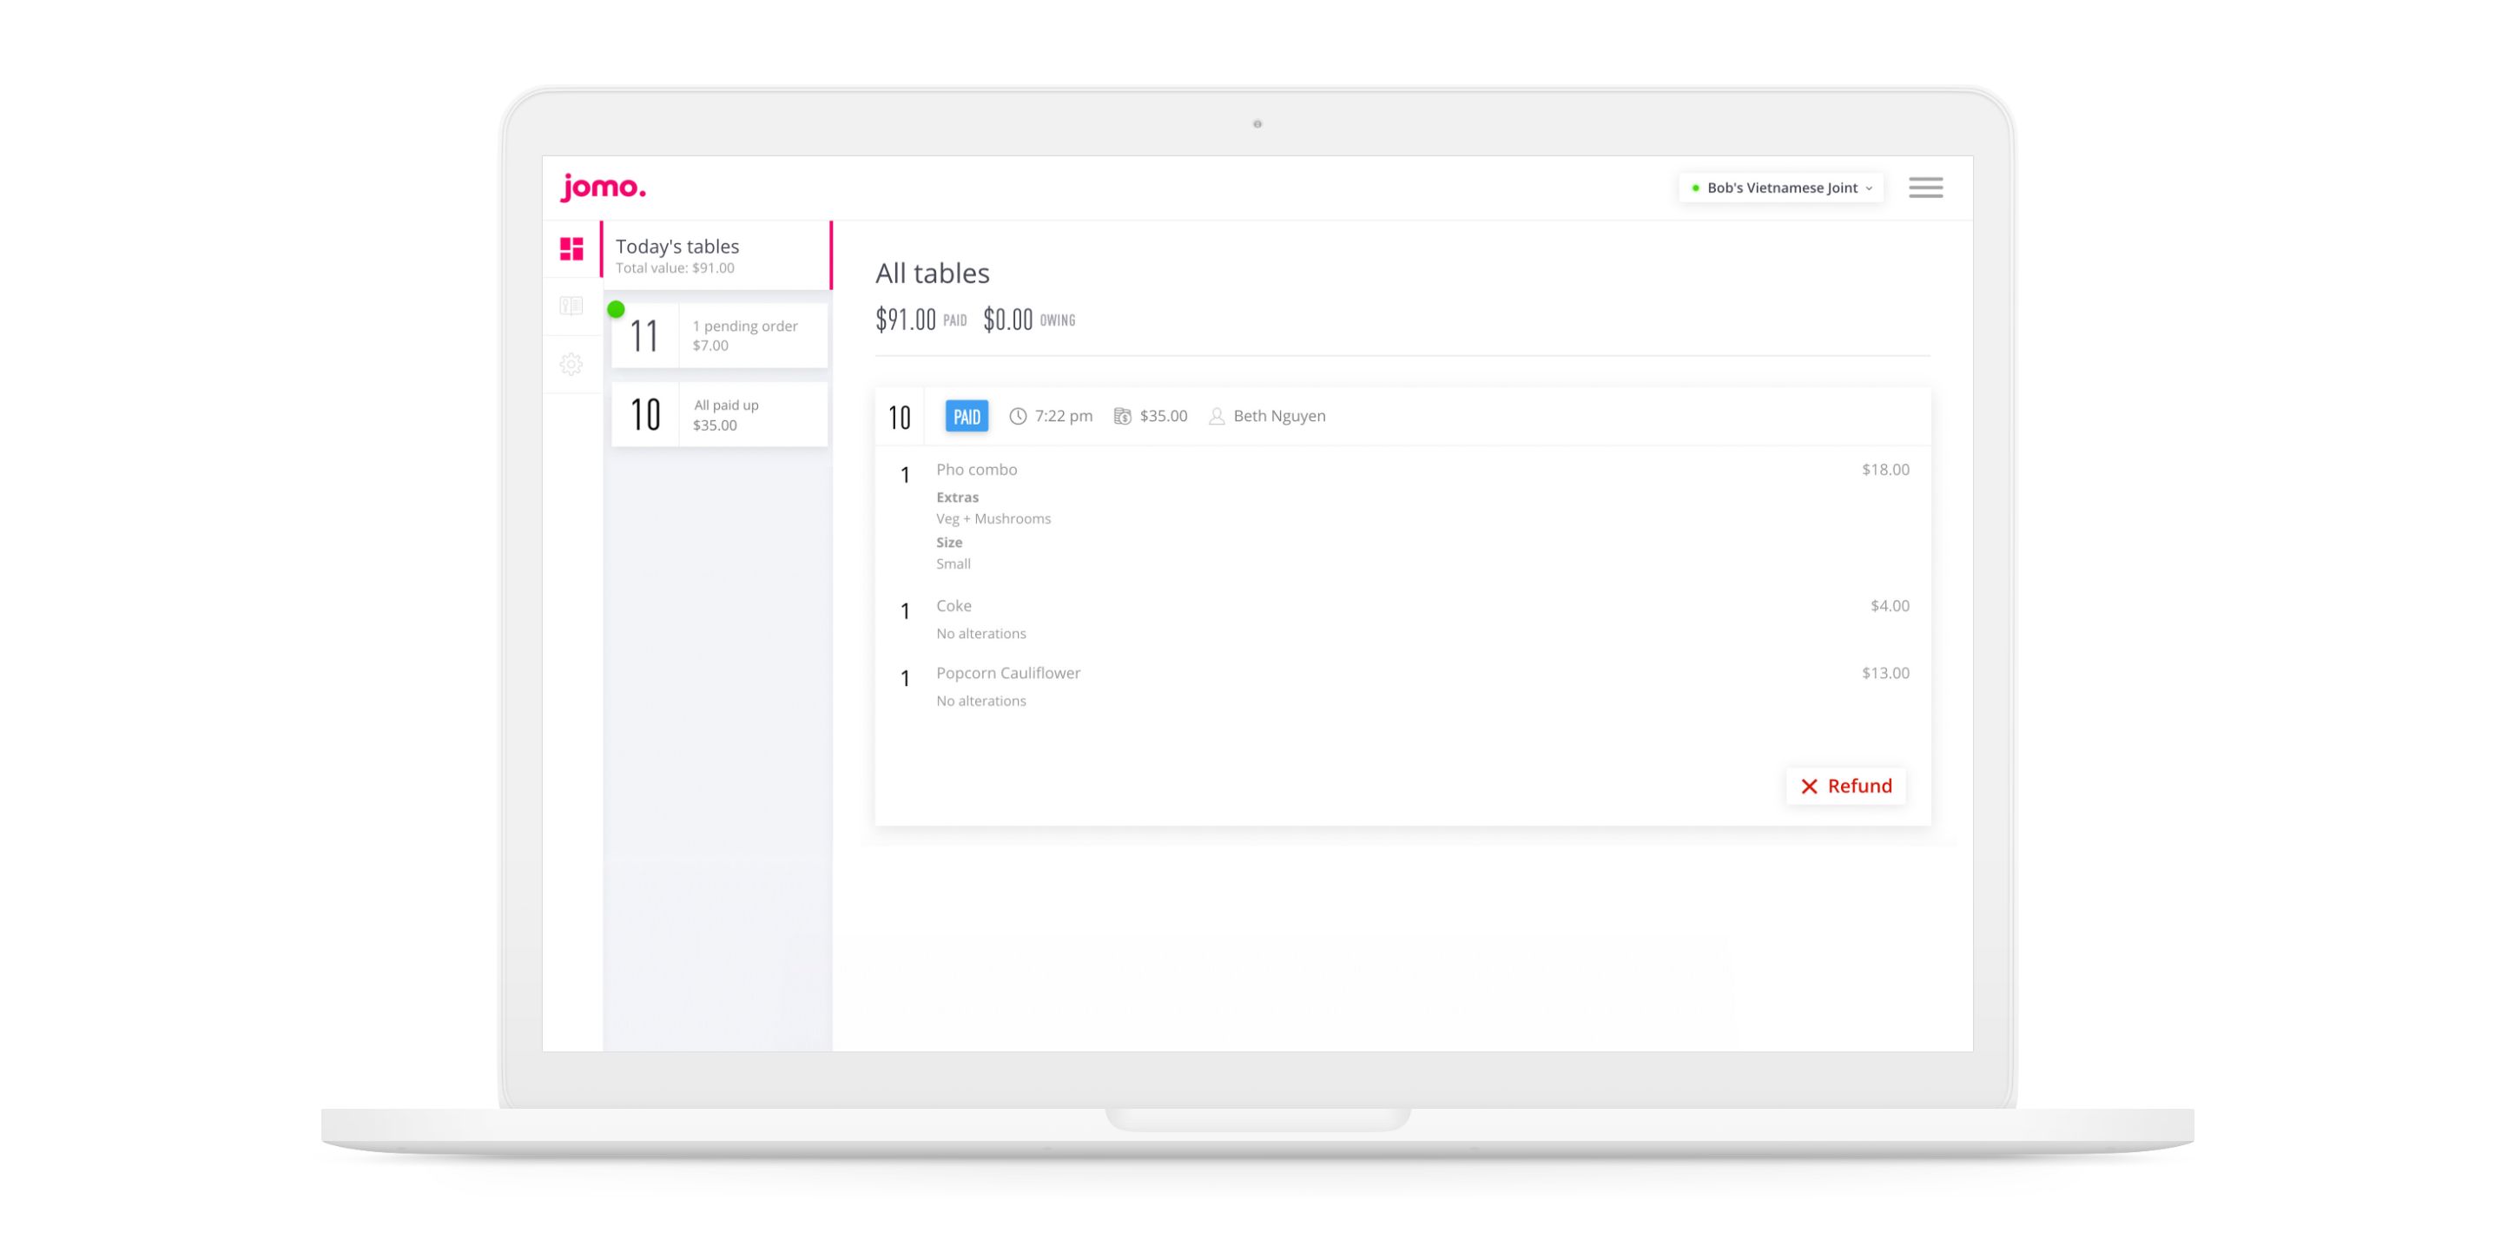Click the clock icon next to 7:22 pm

point(1018,416)
